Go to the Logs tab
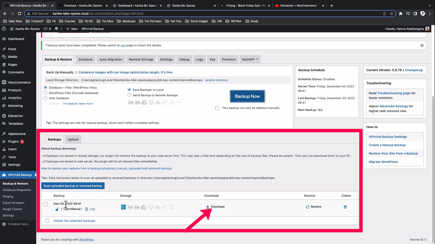The width and height of the screenshot is (435, 244). 200,59
